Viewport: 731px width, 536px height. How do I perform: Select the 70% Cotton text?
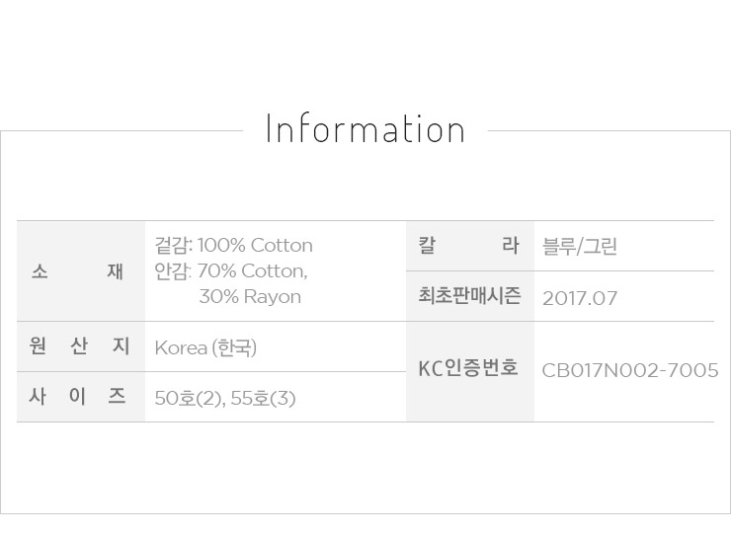pos(253,271)
